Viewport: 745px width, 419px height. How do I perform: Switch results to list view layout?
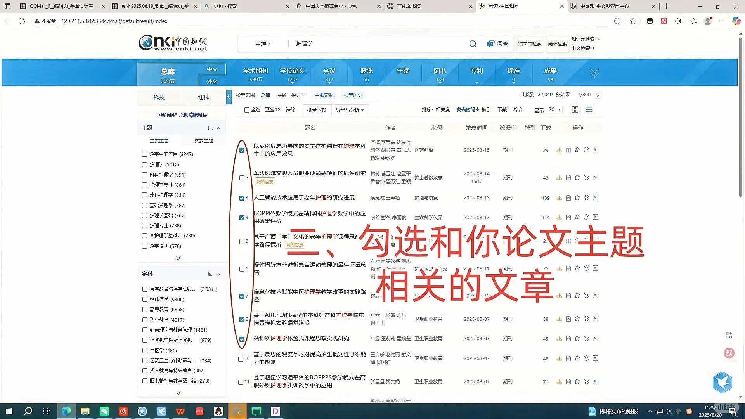589,109
